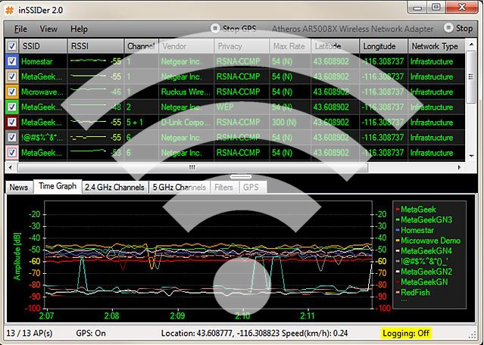Uncheck the Homestar network checkbox
484x345 pixels.
(11, 61)
